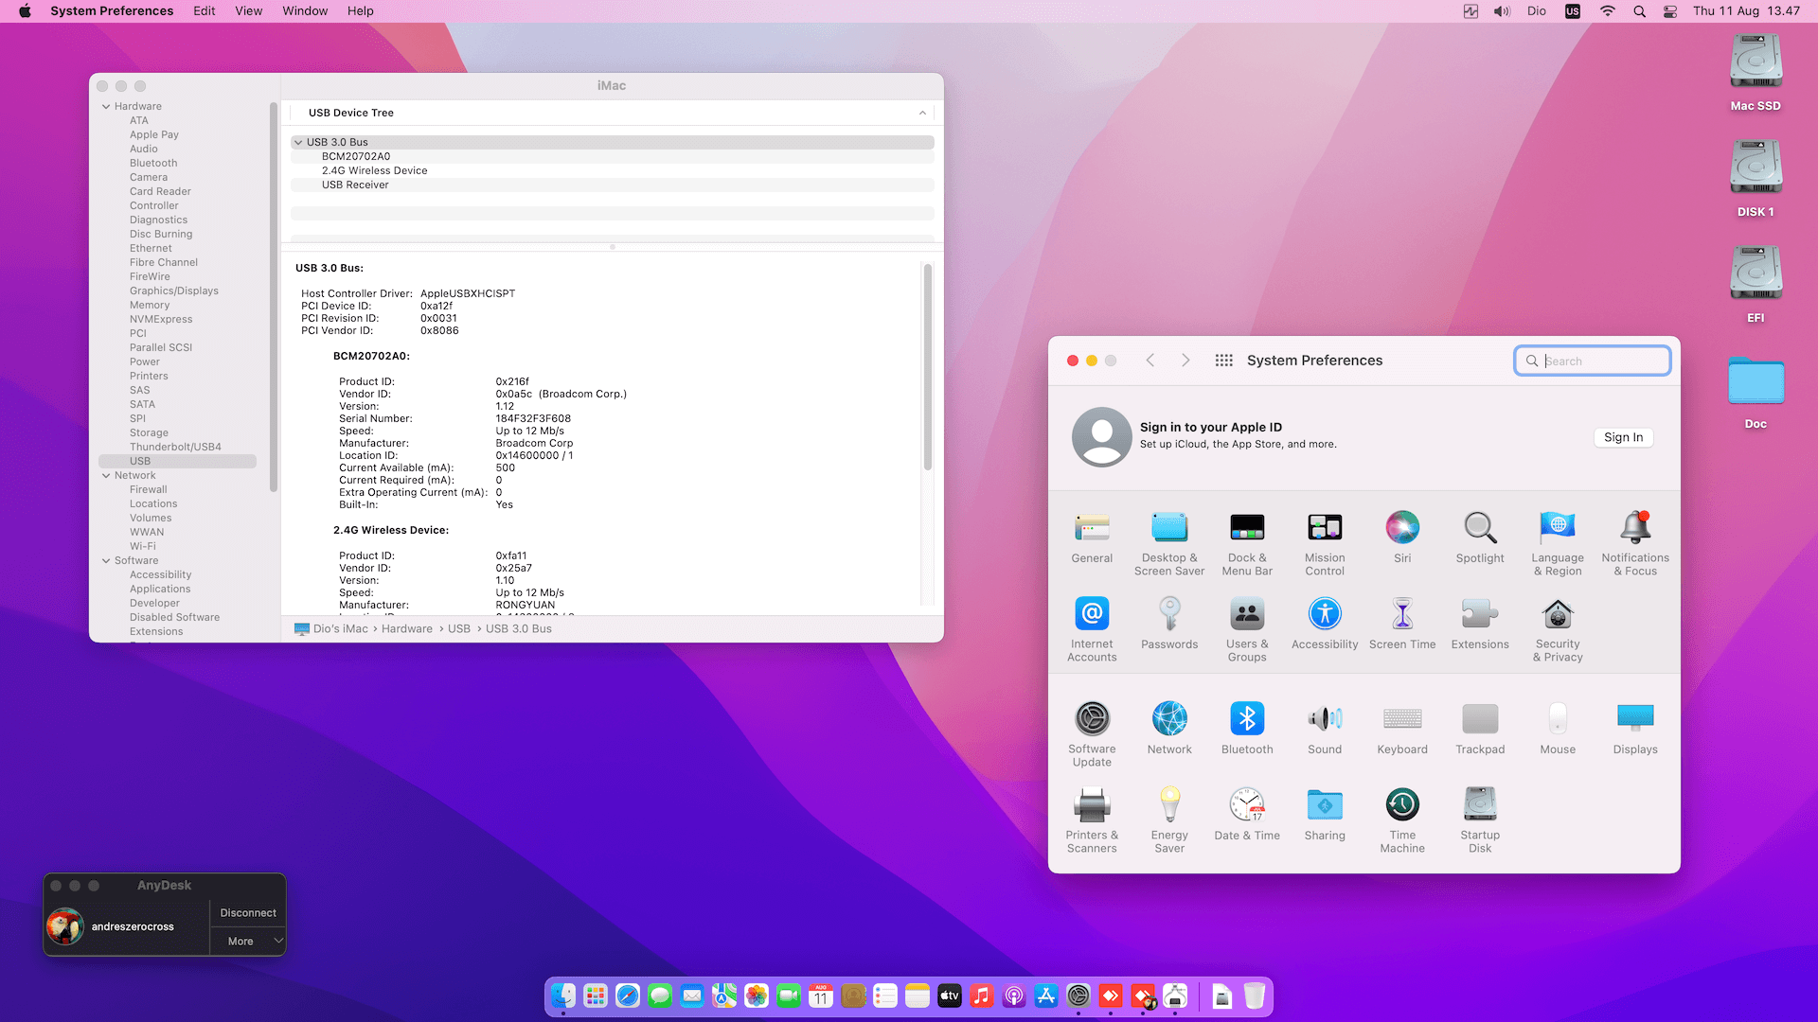Open the Edit menu
The width and height of the screenshot is (1818, 1022).
[205, 11]
